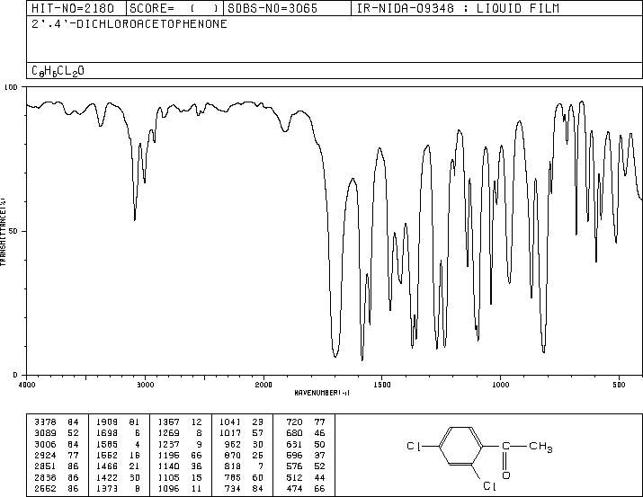The width and height of the screenshot is (643, 497).
Task: Select the IR-NIDA-09348 : LIQUID FILM label
Action: (x=458, y=8)
